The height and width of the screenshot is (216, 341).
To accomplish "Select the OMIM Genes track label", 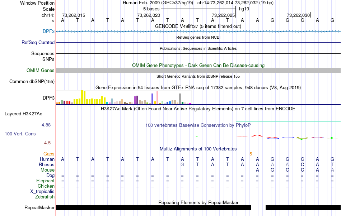I will (40, 70).
